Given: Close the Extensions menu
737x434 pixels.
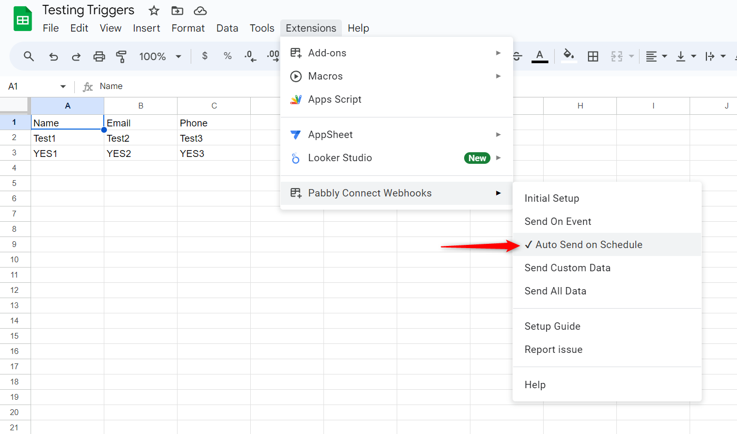Looking at the screenshot, I should click(x=311, y=28).
